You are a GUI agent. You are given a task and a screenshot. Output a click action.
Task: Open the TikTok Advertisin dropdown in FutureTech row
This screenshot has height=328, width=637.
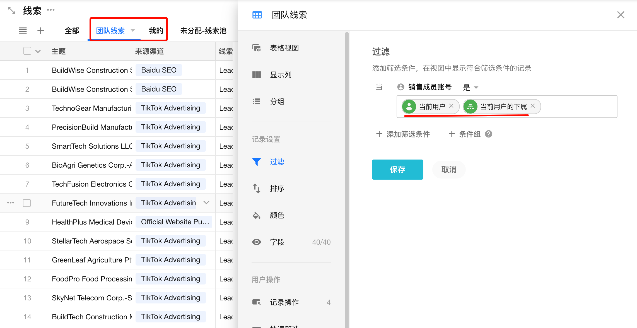pyautogui.click(x=206, y=203)
